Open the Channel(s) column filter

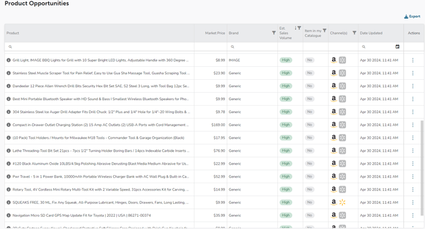(x=354, y=33)
